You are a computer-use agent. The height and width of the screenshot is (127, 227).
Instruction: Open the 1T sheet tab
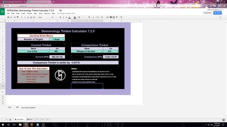coord(38,119)
